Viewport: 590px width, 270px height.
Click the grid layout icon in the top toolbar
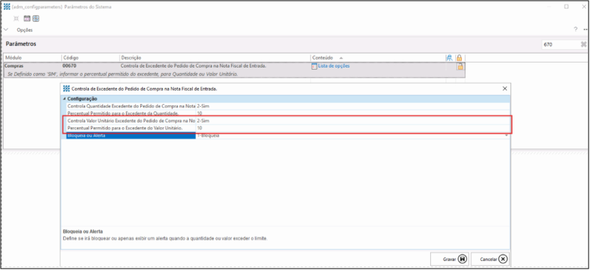click(36, 18)
